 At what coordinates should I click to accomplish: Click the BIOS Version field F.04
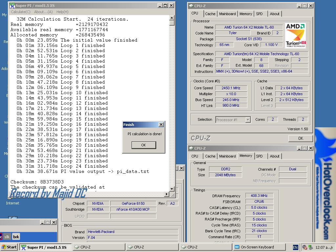pyautogui.click(x=133, y=238)
